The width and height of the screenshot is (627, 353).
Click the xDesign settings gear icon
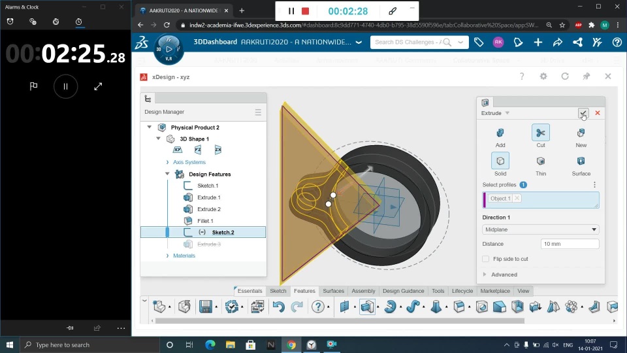point(543,76)
